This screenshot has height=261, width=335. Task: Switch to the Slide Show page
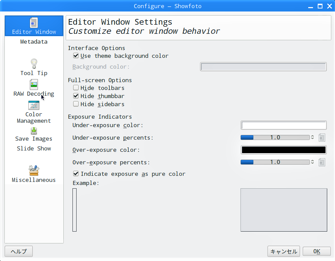click(34, 148)
